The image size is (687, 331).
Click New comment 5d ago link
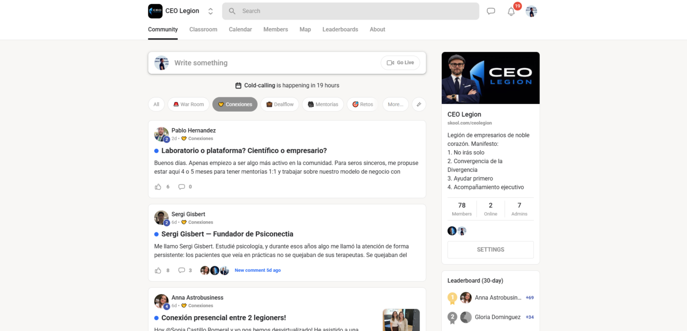[x=258, y=270]
